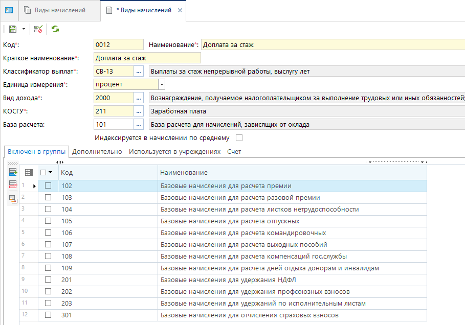Click the validate/check toolbar icon
This screenshot has height=325, width=465.
point(38,30)
